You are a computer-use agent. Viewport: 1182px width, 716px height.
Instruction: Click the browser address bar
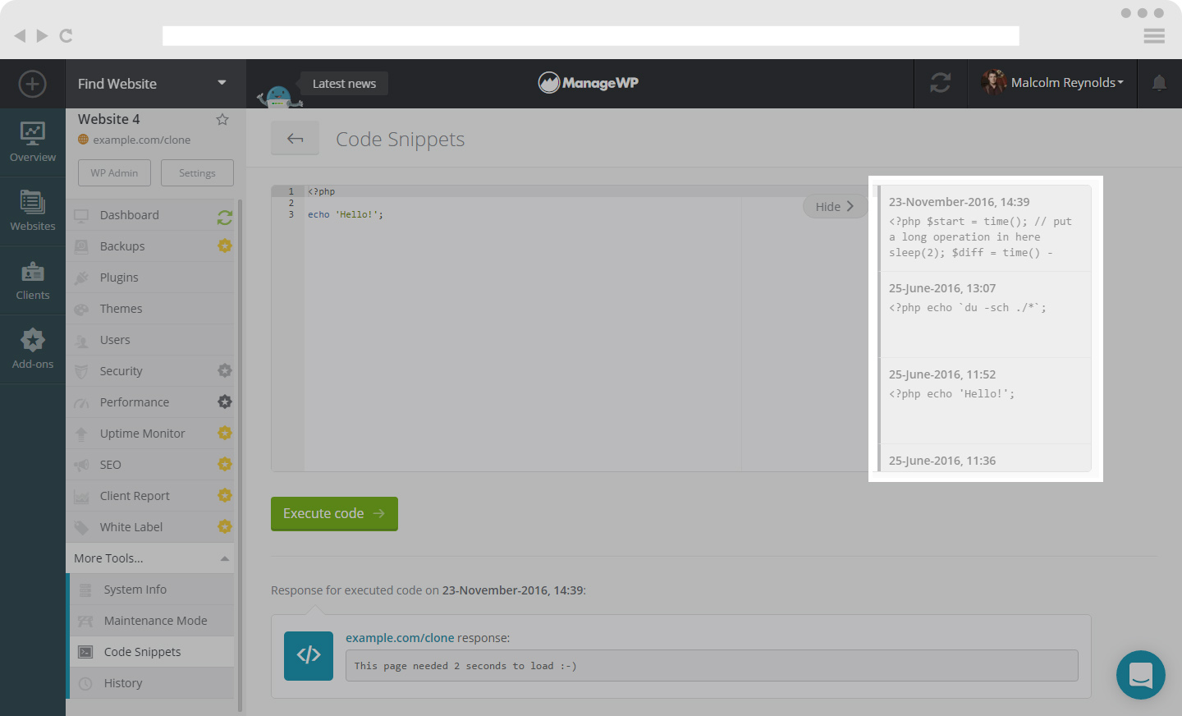point(591,35)
